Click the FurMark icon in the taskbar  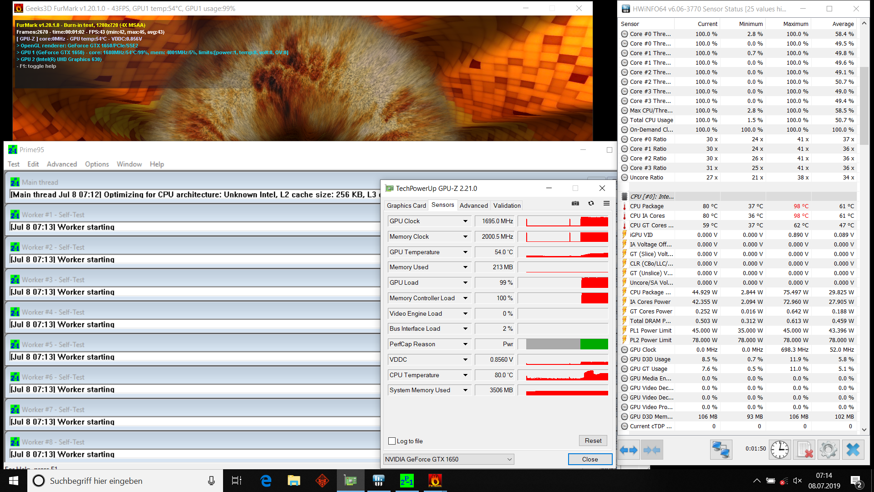435,481
